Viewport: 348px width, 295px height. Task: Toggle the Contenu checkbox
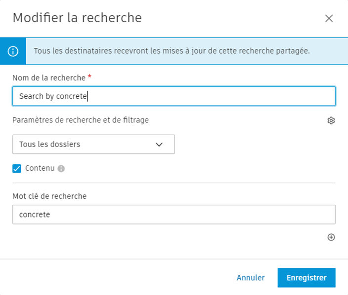coord(17,169)
